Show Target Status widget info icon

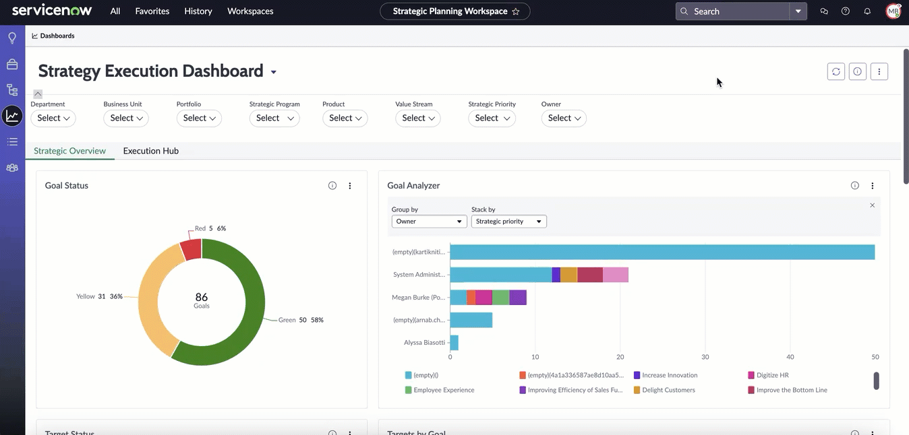332,434
